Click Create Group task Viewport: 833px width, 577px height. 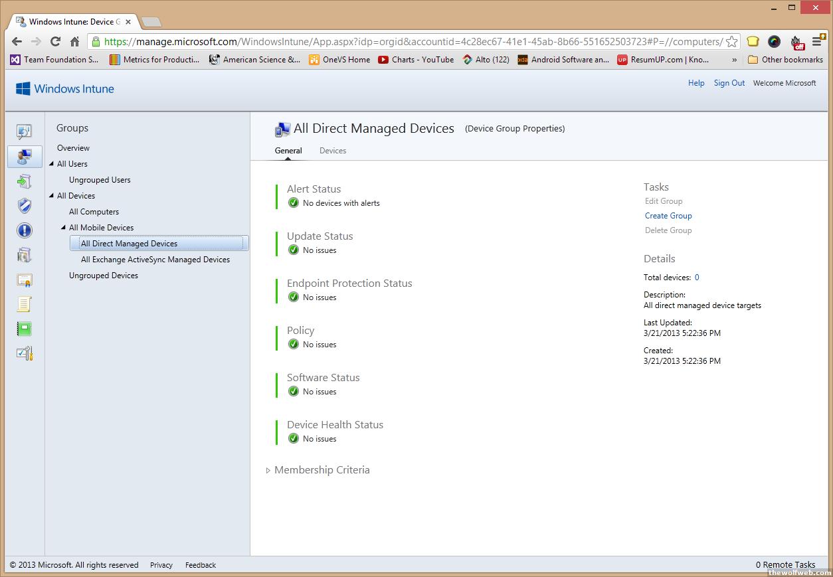click(x=668, y=216)
